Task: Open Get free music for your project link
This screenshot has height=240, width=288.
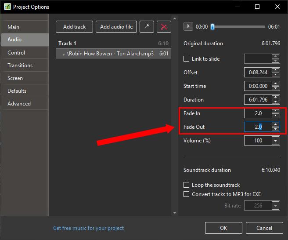Action: pos(88,228)
